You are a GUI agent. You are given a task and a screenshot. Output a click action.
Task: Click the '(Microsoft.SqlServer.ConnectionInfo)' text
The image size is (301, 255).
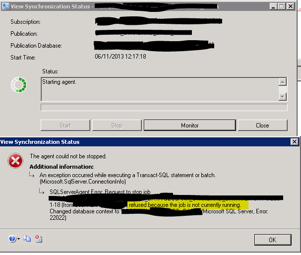[83, 182]
